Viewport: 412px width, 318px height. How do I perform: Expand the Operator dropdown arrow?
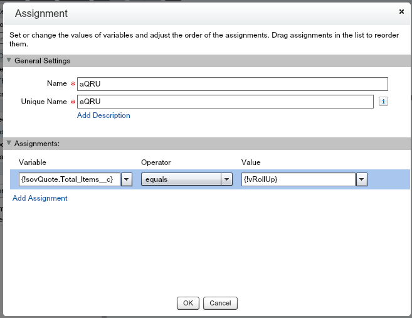pos(227,180)
